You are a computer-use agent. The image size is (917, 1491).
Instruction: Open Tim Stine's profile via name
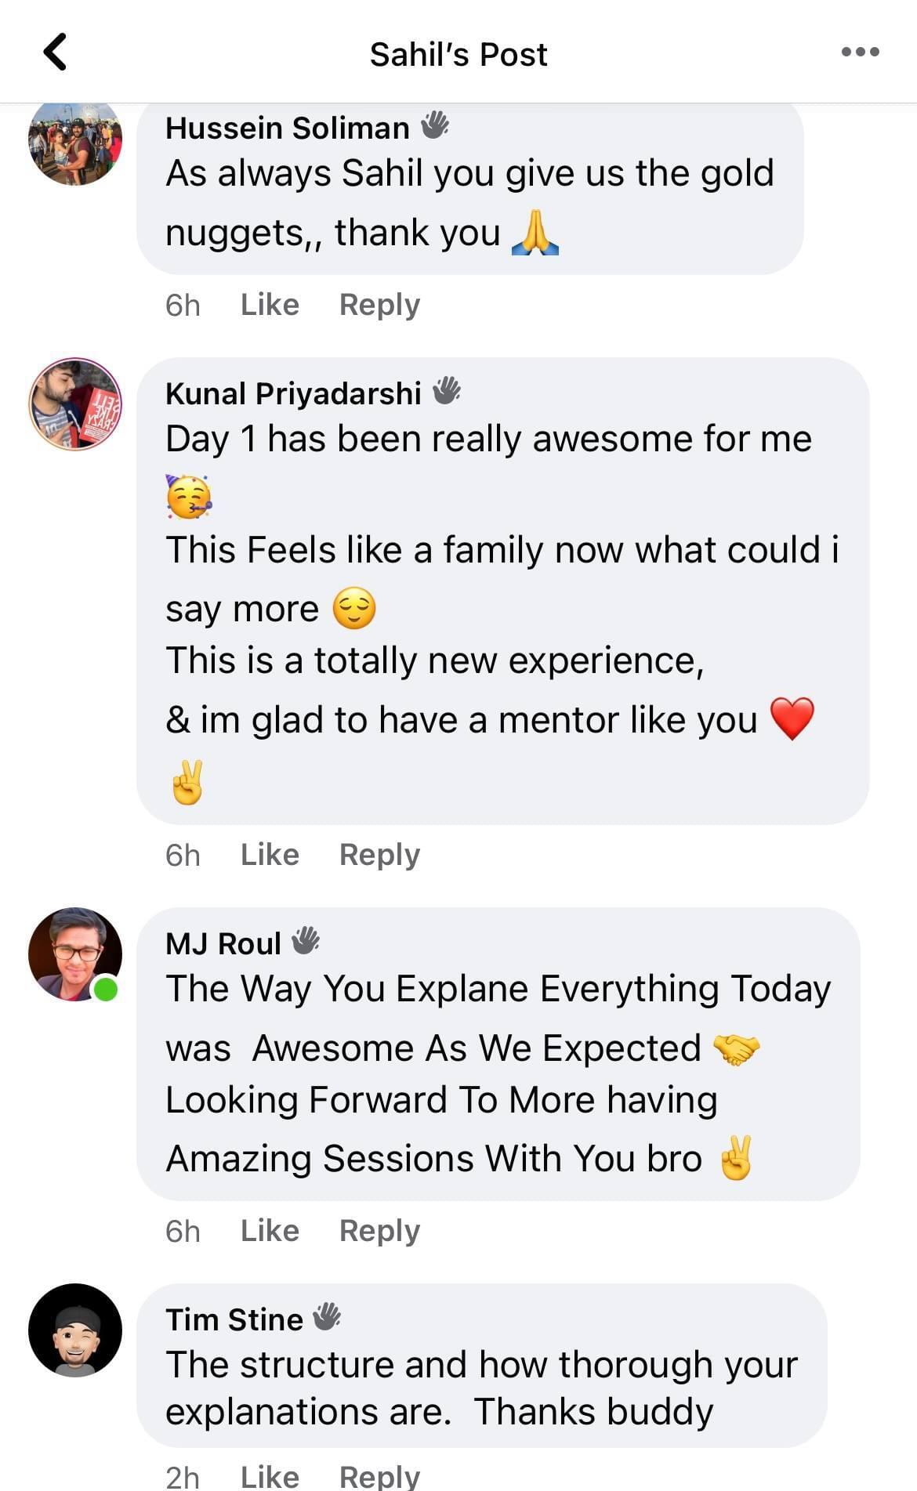point(234,1319)
